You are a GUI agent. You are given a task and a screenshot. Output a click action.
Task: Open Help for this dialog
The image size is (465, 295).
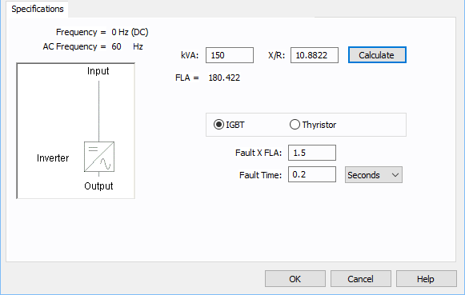click(426, 279)
